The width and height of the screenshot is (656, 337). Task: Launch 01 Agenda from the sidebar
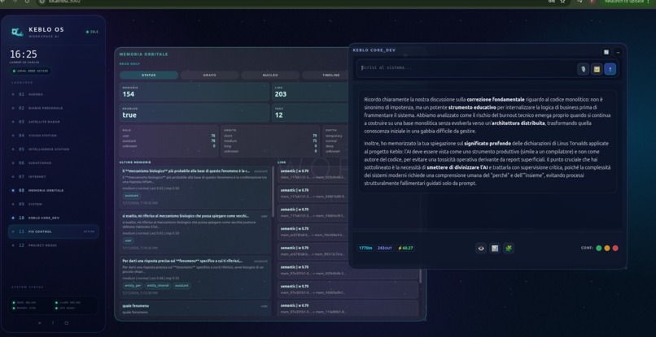click(53, 94)
